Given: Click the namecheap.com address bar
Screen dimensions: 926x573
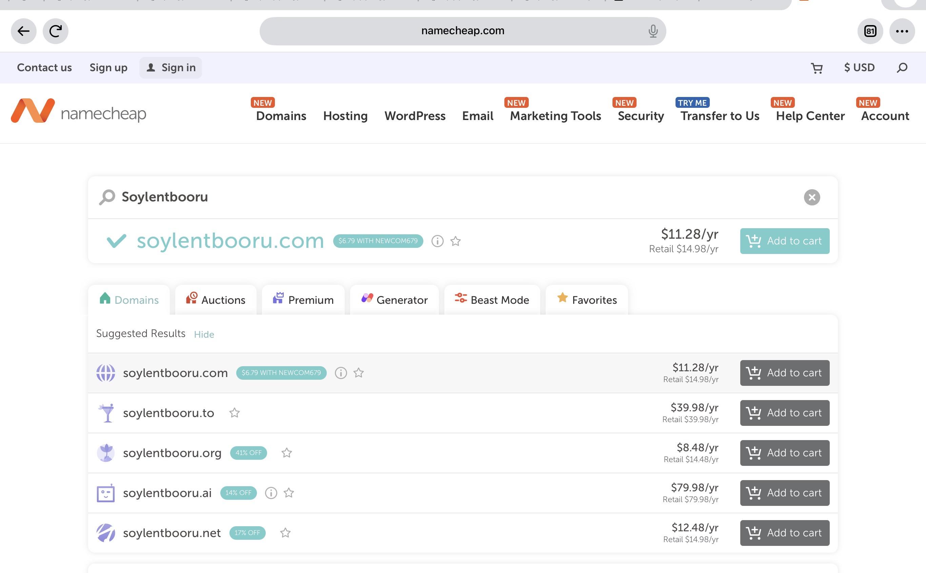Looking at the screenshot, I should click(463, 31).
